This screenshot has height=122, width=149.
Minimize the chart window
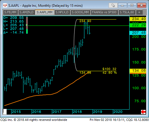point(122,5)
